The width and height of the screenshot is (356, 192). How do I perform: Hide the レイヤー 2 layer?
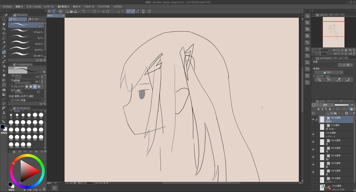coord(313,135)
